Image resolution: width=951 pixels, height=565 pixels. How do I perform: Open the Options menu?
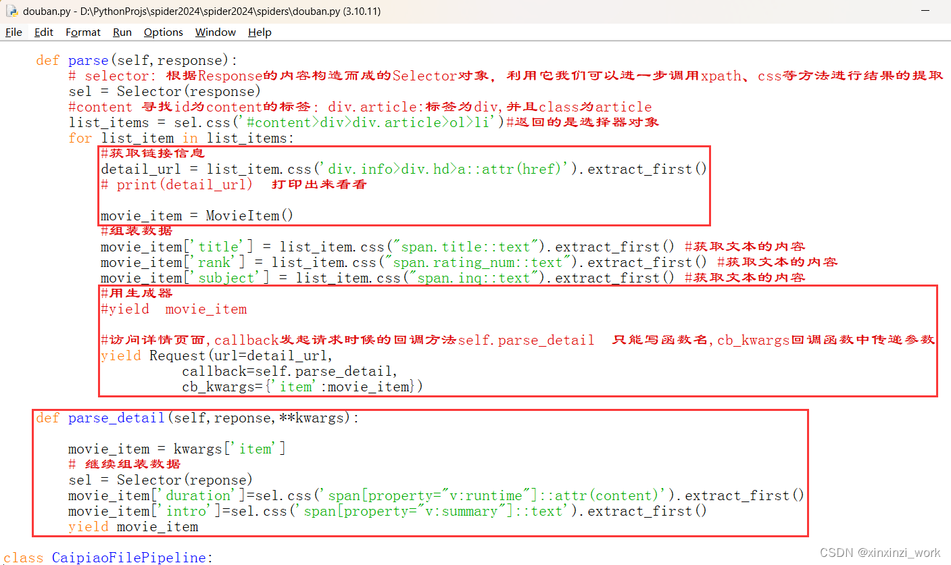[x=164, y=32]
